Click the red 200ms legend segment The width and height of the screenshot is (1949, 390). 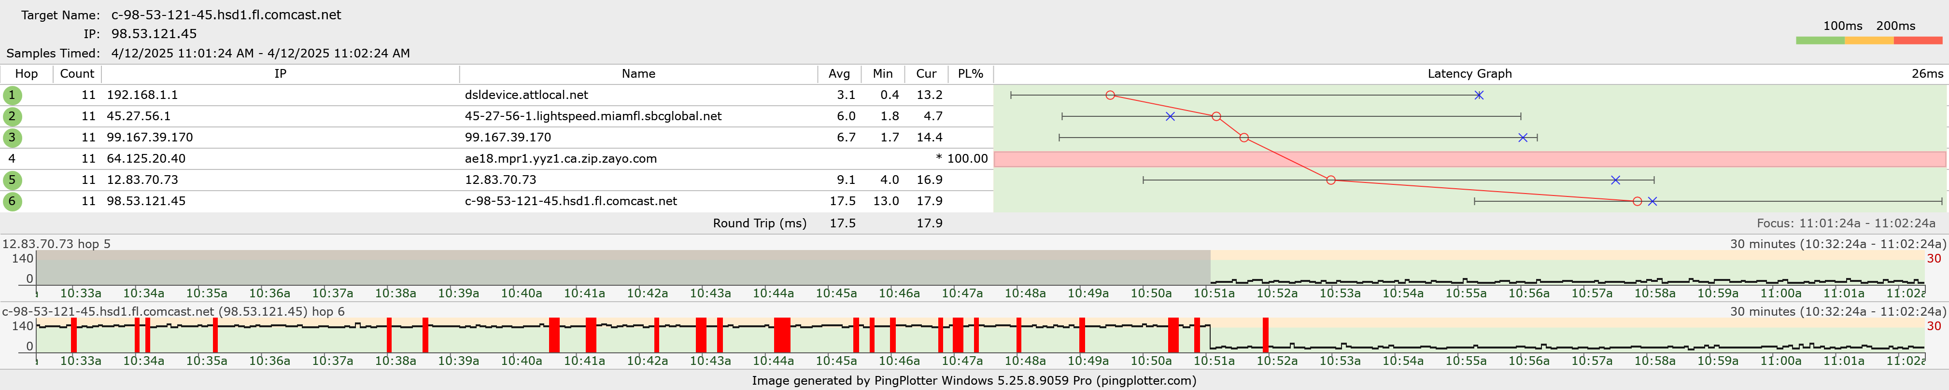(1918, 41)
